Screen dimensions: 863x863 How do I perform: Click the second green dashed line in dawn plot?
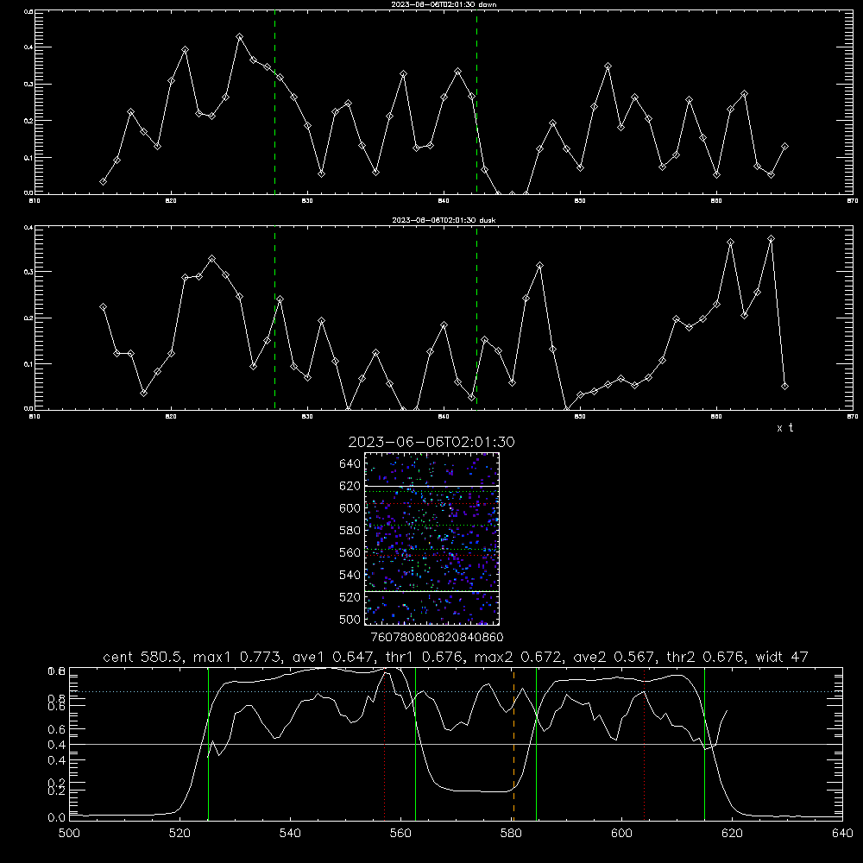(476, 104)
